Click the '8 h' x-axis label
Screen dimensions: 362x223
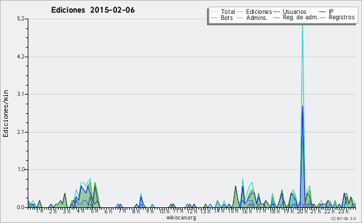(x=136, y=211)
